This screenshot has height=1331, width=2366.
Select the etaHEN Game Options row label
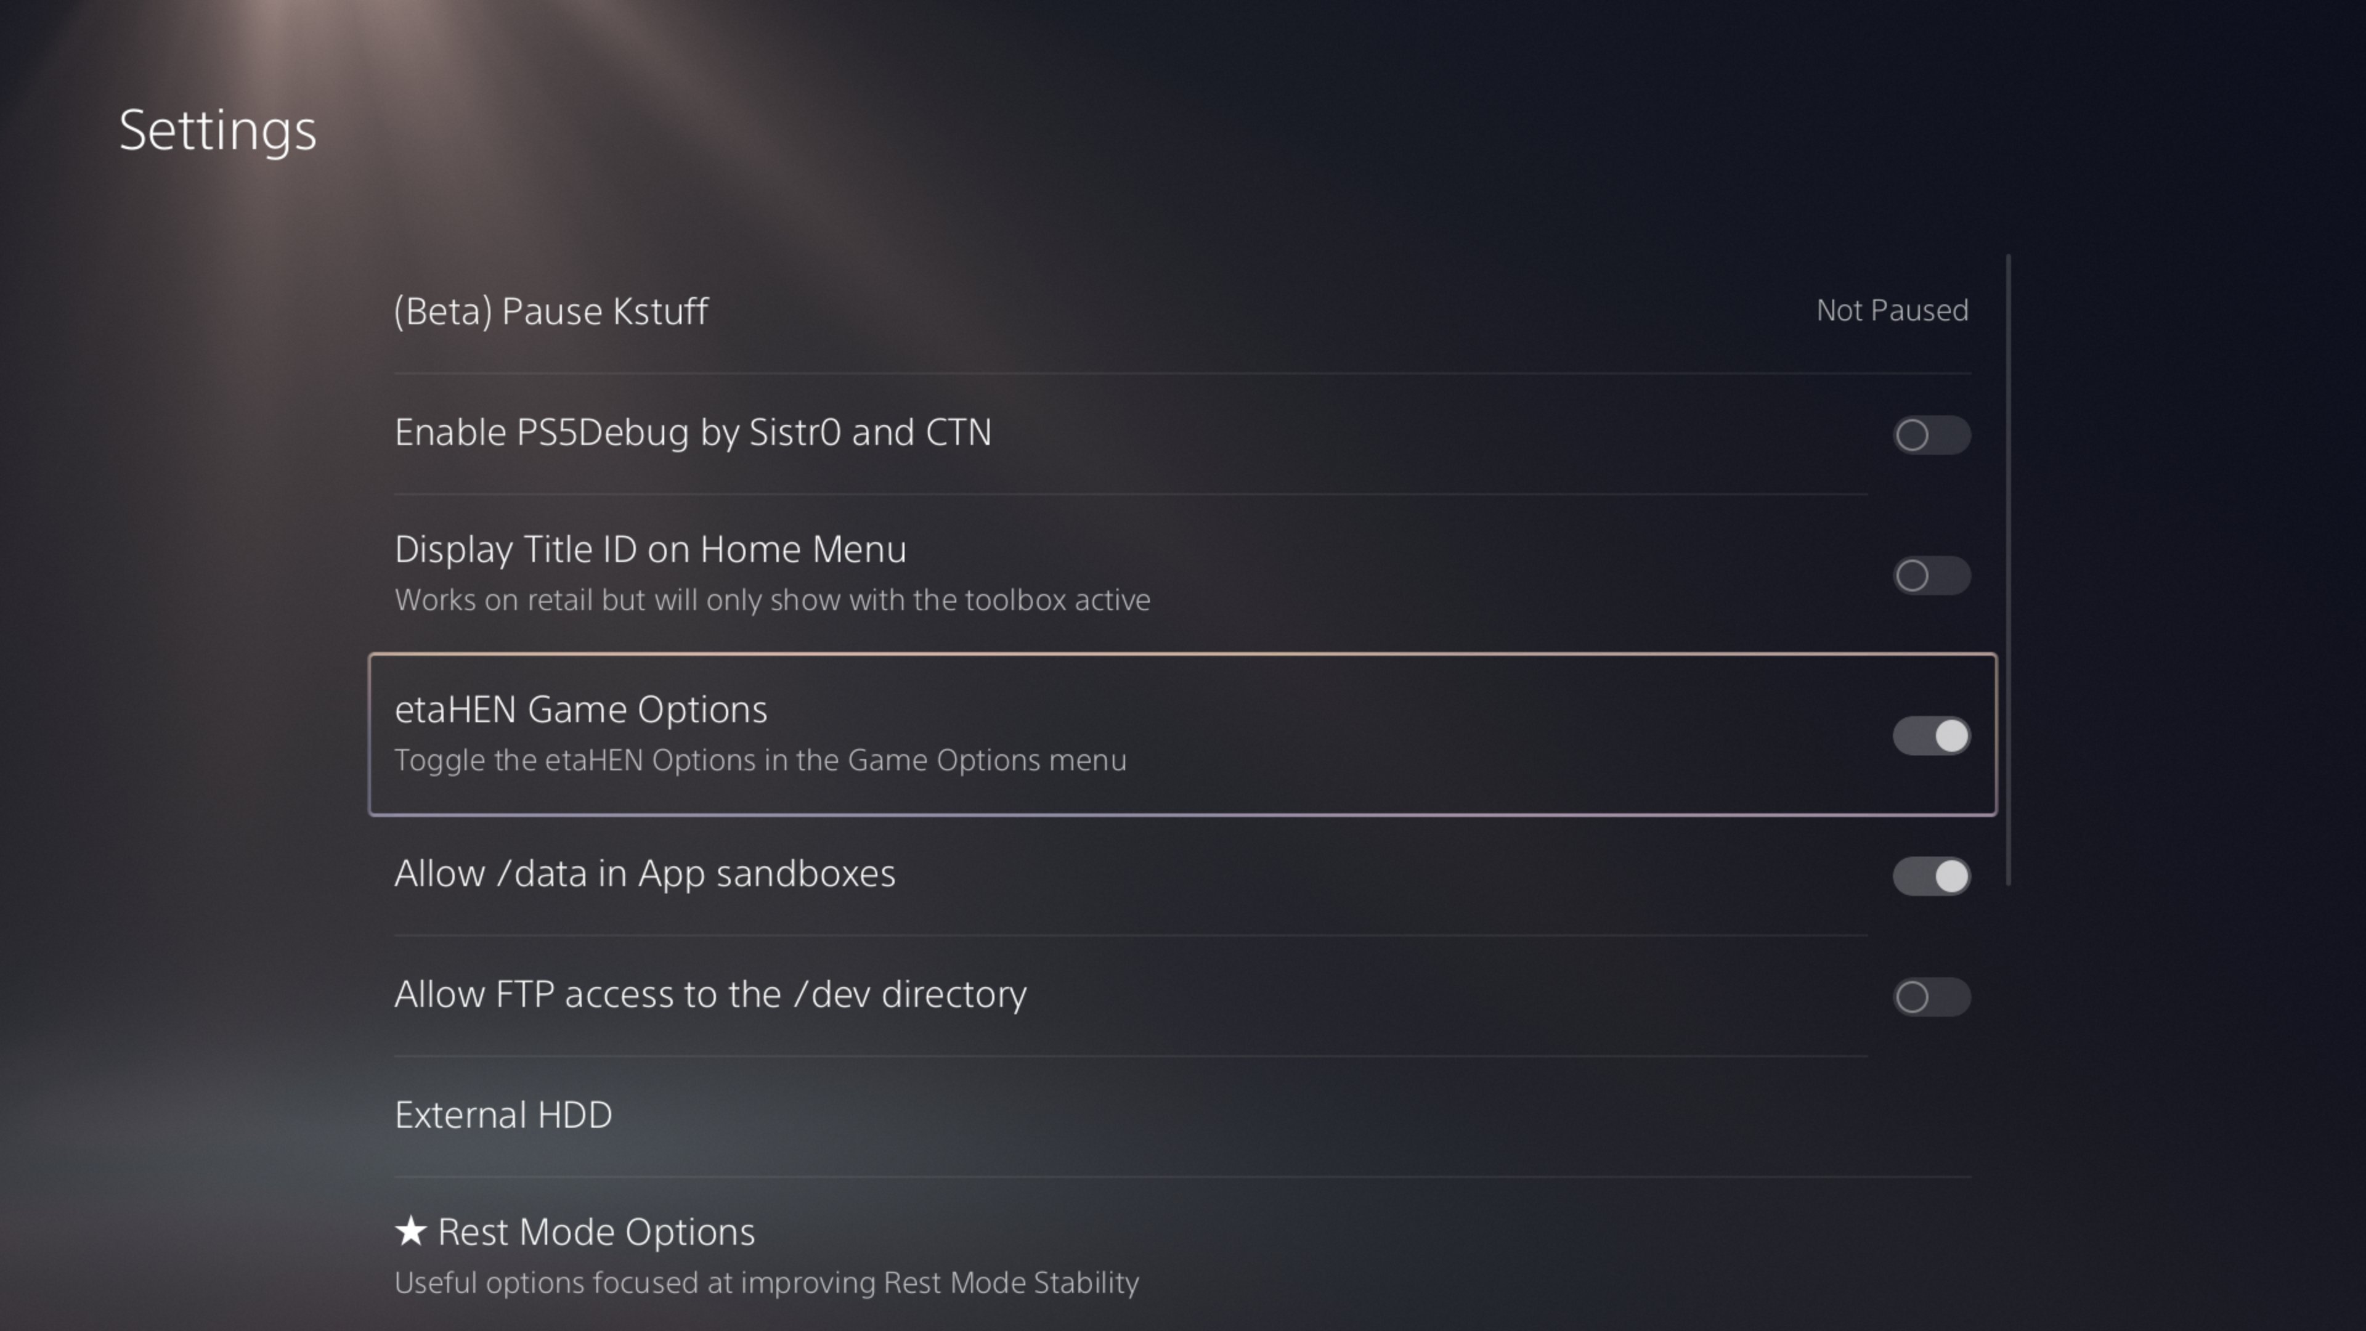pos(580,709)
